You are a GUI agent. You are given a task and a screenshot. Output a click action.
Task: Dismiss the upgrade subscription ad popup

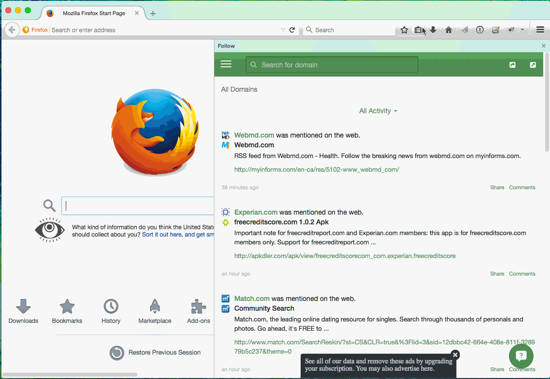click(x=455, y=355)
